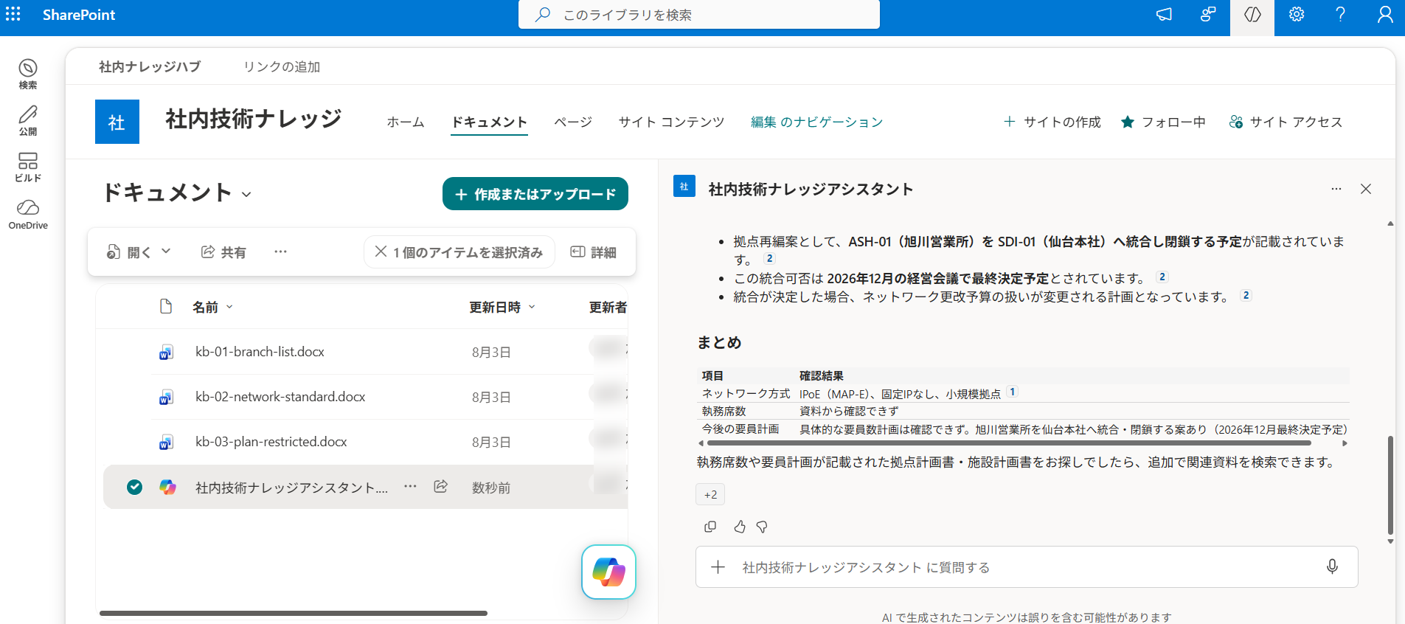Click the megaphone announcements icon in header
Image resolution: width=1405 pixels, height=624 pixels.
1164,15
